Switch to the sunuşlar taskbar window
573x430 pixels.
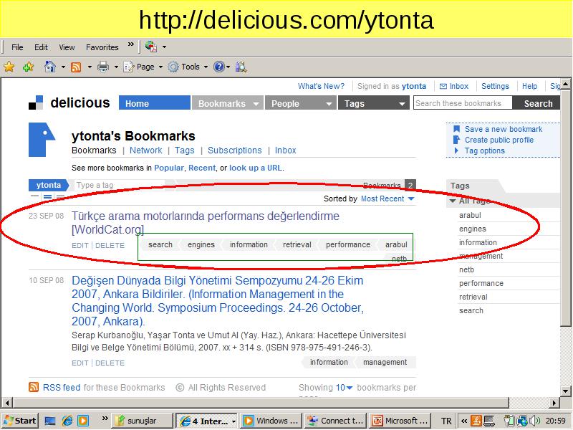coord(142,421)
